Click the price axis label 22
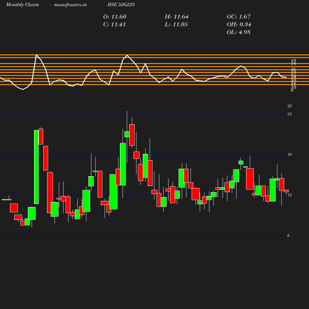 pos(289,106)
